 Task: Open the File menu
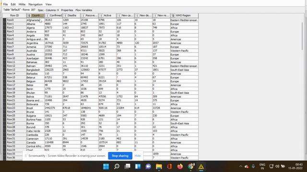pyautogui.click(x=5, y=4)
